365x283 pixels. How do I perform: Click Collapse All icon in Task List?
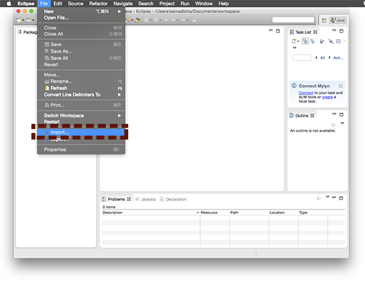pos(338,42)
